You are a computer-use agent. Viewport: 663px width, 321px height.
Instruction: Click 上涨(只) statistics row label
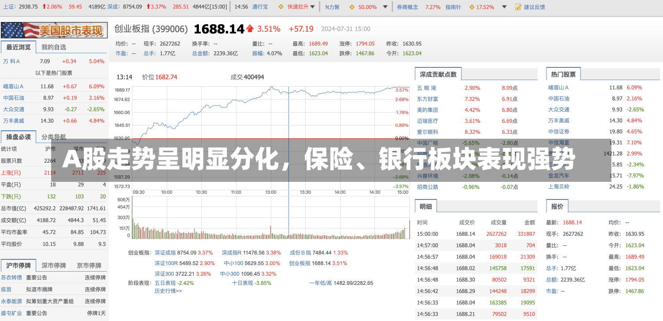pos(11,173)
